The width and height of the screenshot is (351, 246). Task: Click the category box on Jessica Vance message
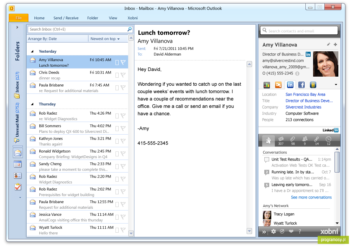pos(117,217)
